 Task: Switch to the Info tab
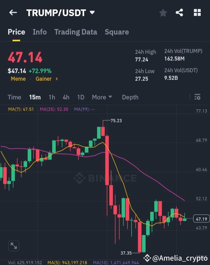pyautogui.click(x=40, y=32)
